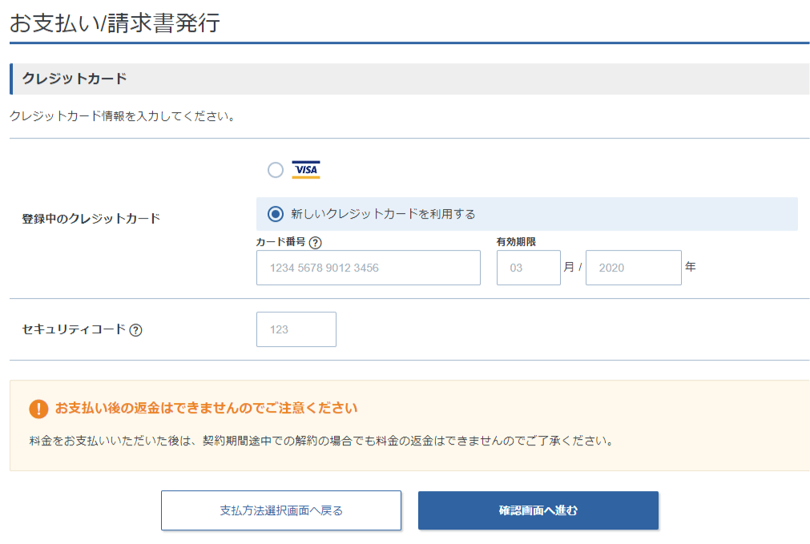
Task: Click 支払方法選択画面へ戻る button
Action: [281, 510]
